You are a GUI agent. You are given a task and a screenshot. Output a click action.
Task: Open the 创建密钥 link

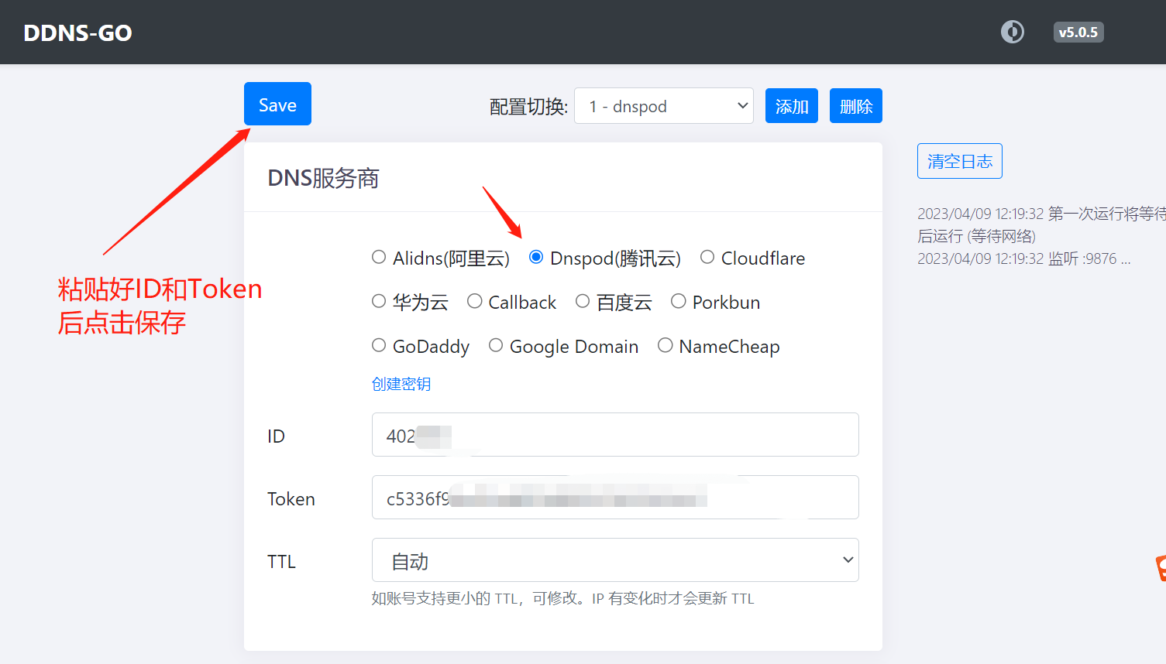pos(401,384)
